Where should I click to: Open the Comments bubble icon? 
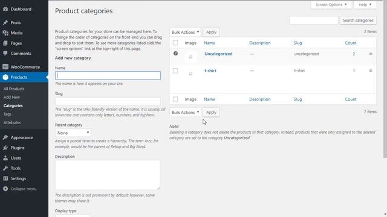[x=5, y=54]
